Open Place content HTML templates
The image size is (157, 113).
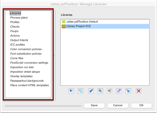pos(29,85)
